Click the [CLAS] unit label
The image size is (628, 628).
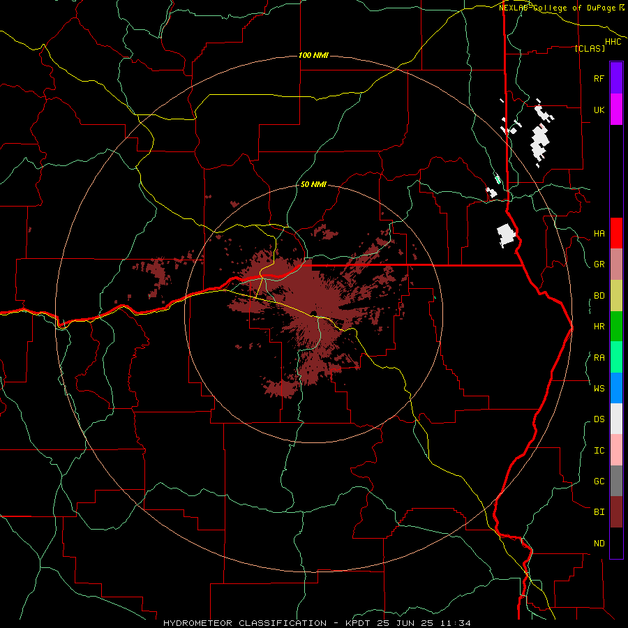click(590, 48)
